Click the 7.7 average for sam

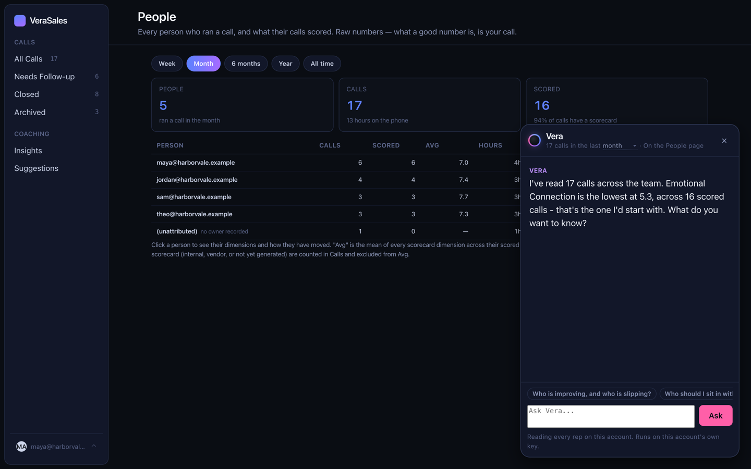463,197
